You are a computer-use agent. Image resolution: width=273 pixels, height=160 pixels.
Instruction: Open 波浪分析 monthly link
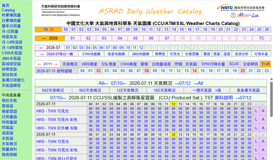pyautogui.click(x=242, y=54)
